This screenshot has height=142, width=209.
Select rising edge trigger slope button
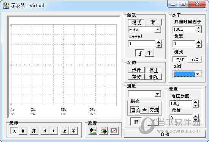(x=140, y=53)
